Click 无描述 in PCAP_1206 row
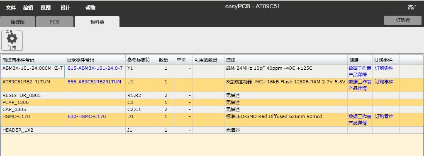The width and height of the screenshot is (424, 156). point(233,102)
